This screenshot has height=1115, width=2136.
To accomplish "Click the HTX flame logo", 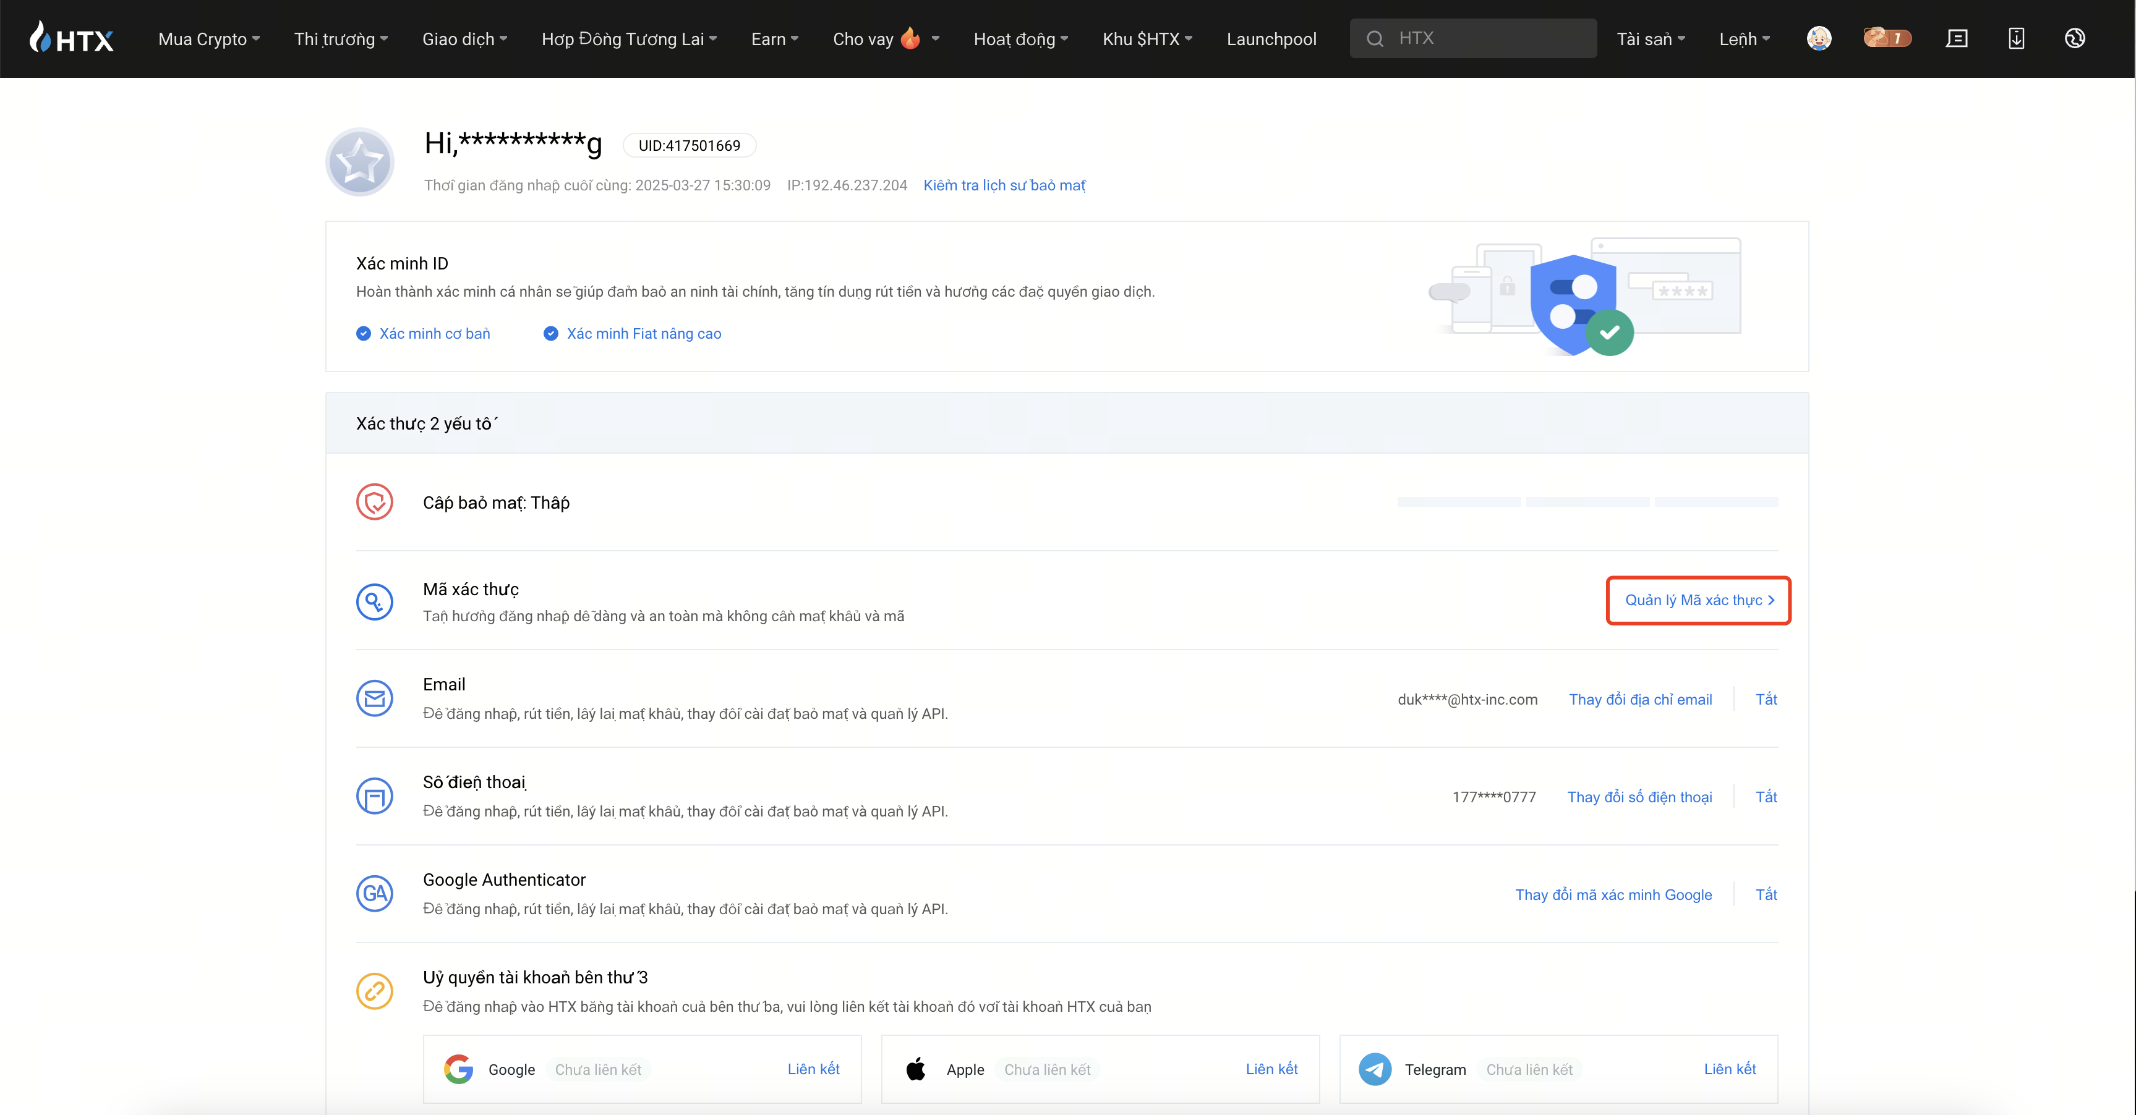I will [71, 38].
